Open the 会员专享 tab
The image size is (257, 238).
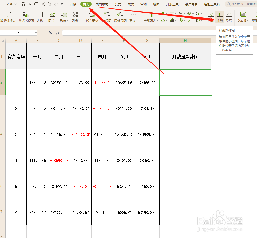[191, 4]
